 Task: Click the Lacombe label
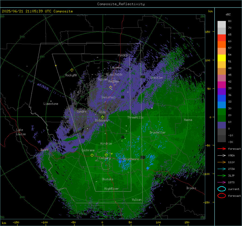tap(116, 67)
